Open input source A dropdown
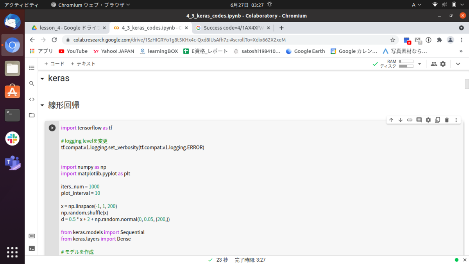Image resolution: width=469 pixels, height=264 pixels. point(417,5)
